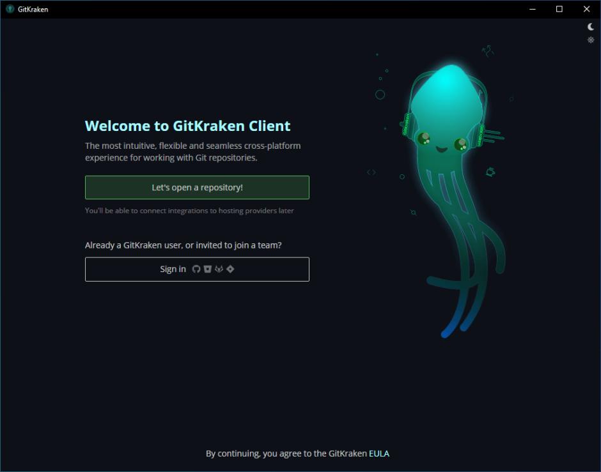Image resolution: width=601 pixels, height=472 pixels.
Task: Minimize the GitKraken window
Action: [533, 9]
